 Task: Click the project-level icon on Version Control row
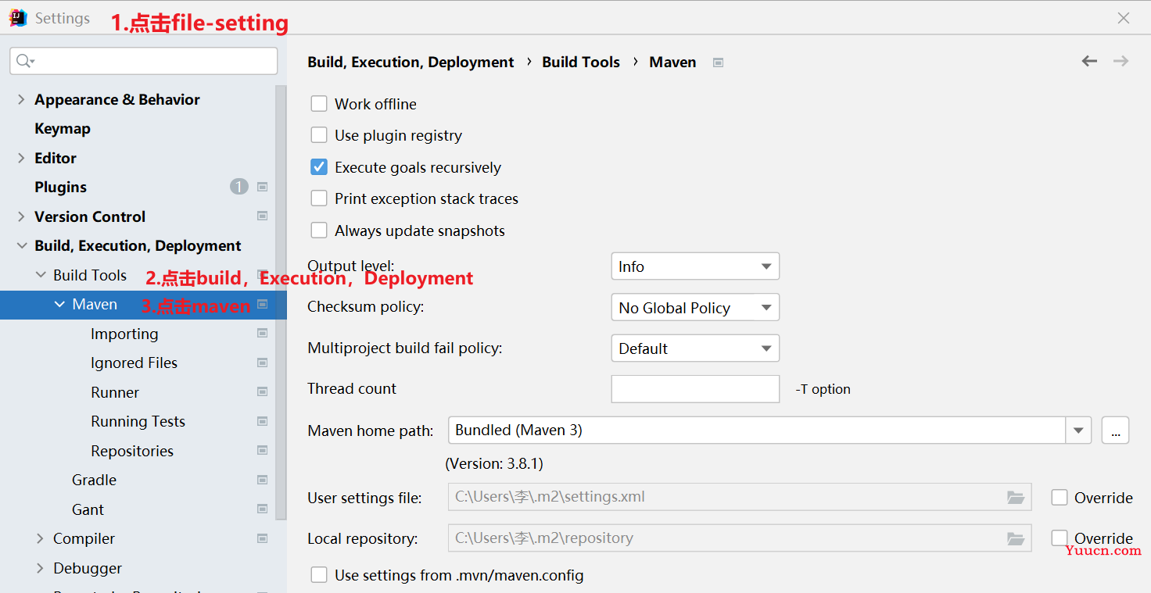pos(263,216)
